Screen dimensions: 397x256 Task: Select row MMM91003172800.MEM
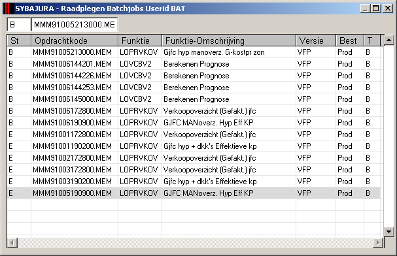194,170
